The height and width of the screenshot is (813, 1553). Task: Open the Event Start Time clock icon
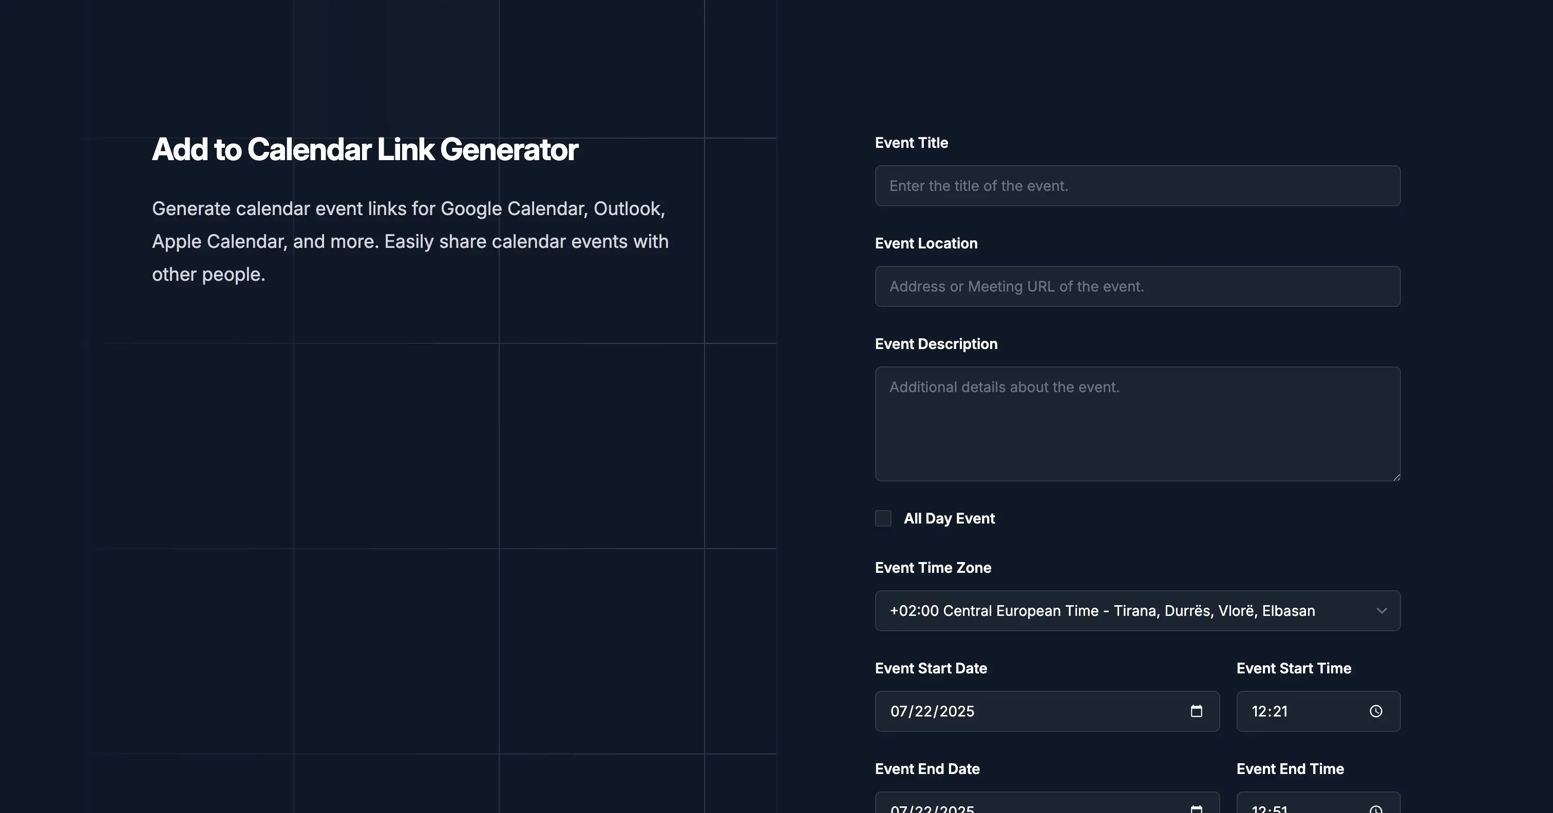tap(1376, 711)
